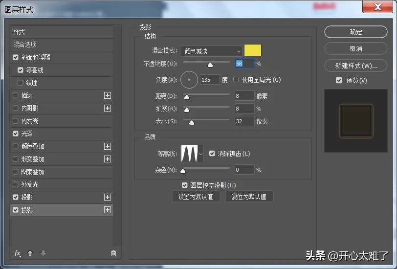Uncheck the 光泽 checkbox
The width and height of the screenshot is (397, 269).
pos(16,134)
